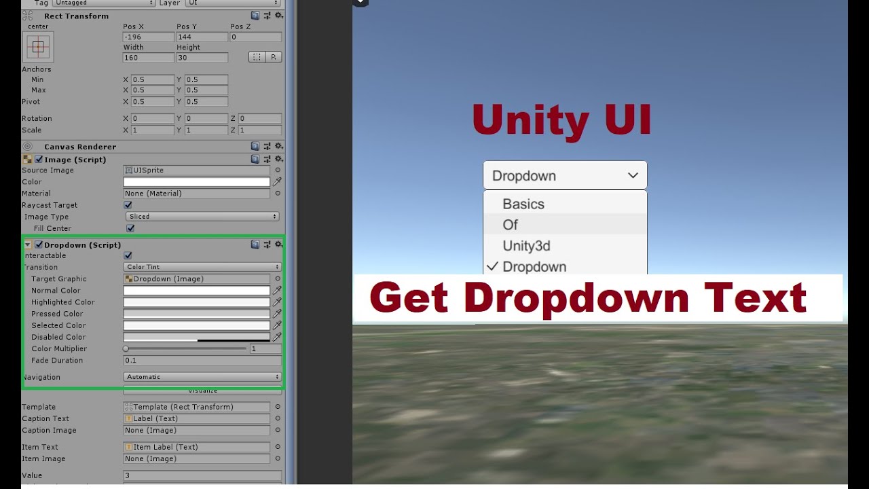
Task: Use the eyedropper for Pressed Color
Action: pyautogui.click(x=277, y=314)
